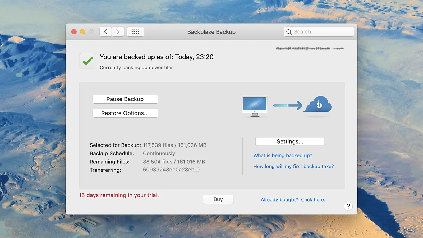Viewport: 423px width, 238px height.
Task: Click 'You are backed up as of: Today, 23:20'
Action: coord(157,57)
